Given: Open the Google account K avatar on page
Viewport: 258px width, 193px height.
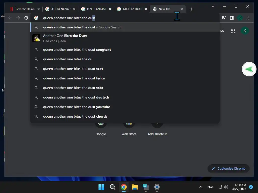Looking at the screenshot, I should [245, 31].
